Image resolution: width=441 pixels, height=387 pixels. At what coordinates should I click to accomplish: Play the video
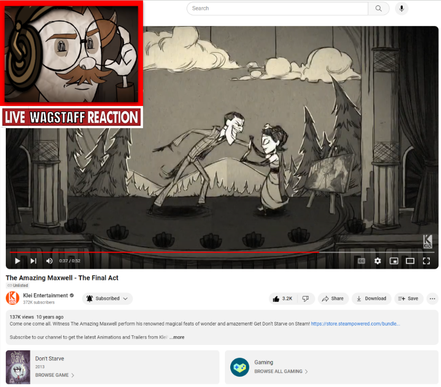[17, 261]
